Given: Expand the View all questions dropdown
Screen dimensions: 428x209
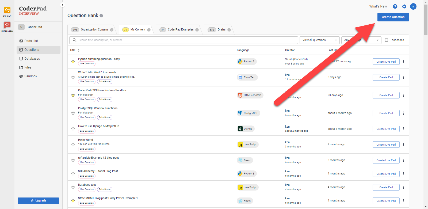Looking at the screenshot, I should pyautogui.click(x=319, y=40).
